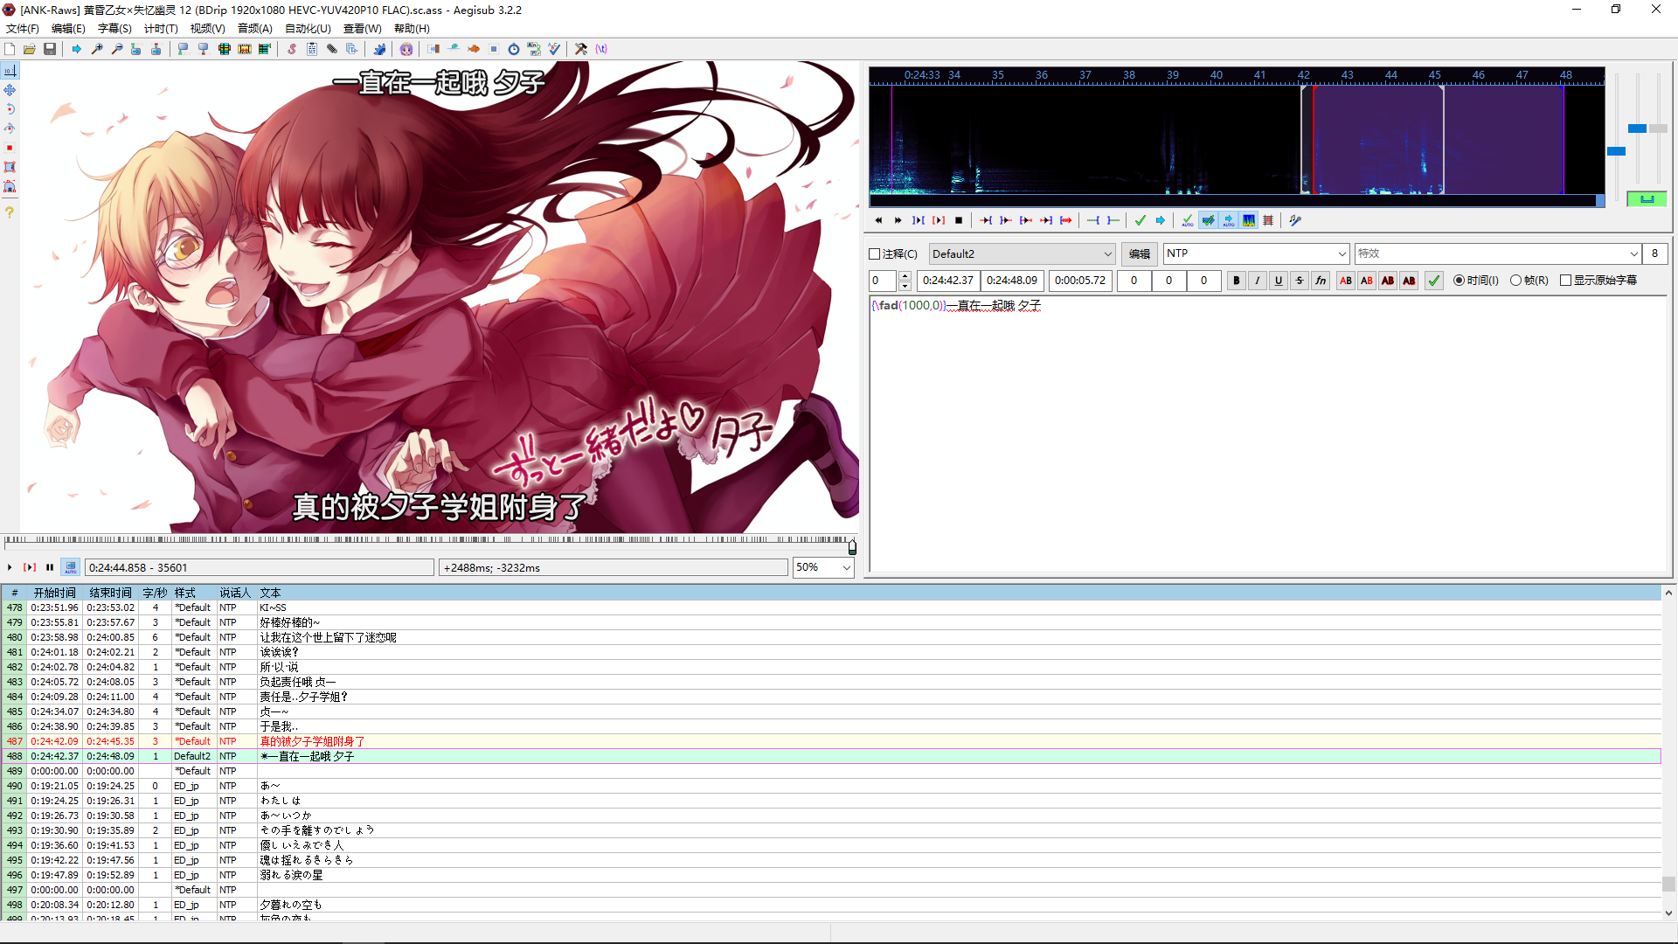1678x944 pixels.
Task: Create a new subtitle file
Action: tap(10, 49)
